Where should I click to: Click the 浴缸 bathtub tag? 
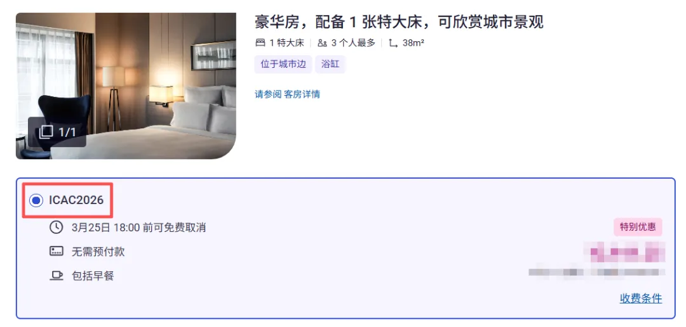(x=330, y=65)
